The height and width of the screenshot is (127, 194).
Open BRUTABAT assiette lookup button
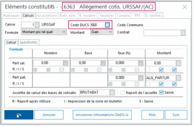pyautogui.click(x=112, y=92)
